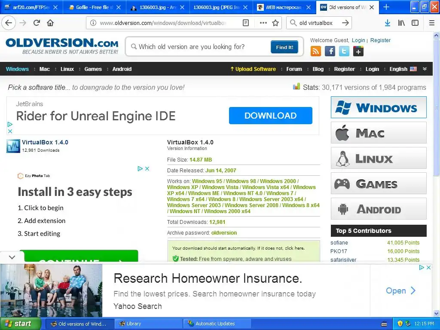Select Android in the navigation bar
The height and width of the screenshot is (330, 440).
pyautogui.click(x=122, y=69)
